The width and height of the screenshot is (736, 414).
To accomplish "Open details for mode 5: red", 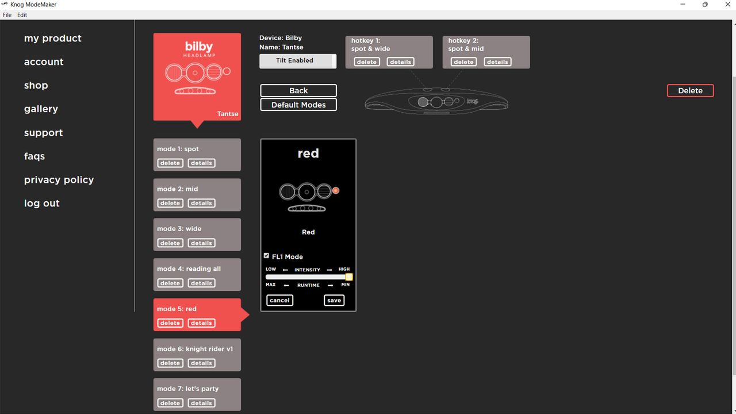I will 201,323.
